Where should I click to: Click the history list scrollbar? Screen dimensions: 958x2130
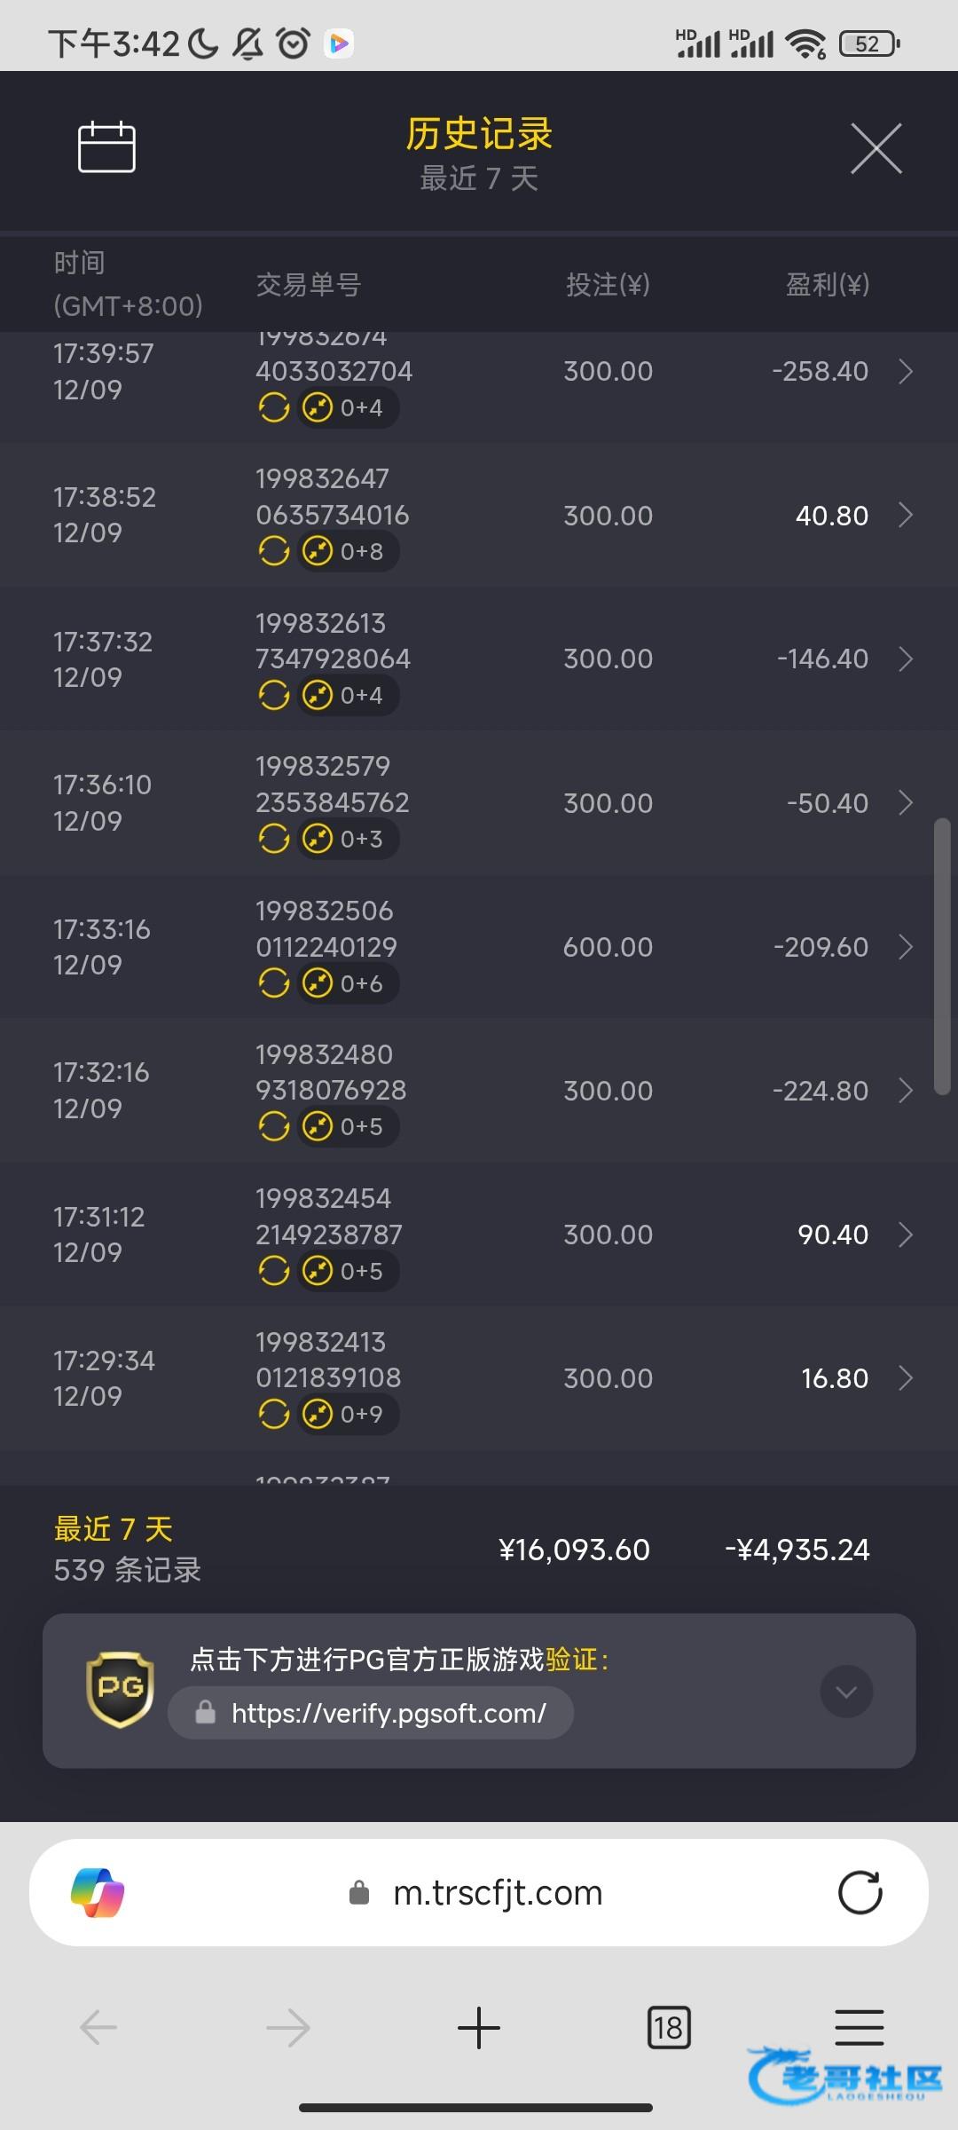942,957
